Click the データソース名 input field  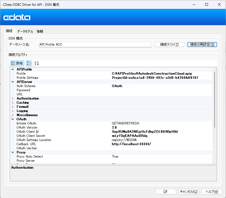[95, 45]
